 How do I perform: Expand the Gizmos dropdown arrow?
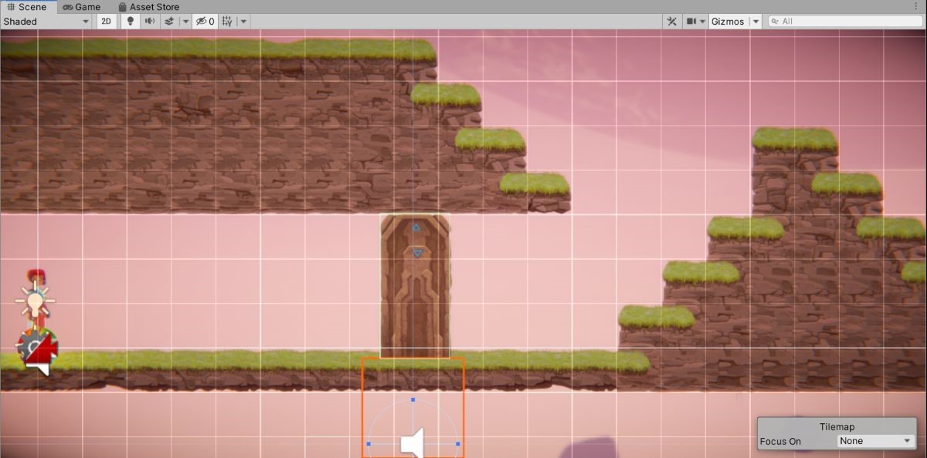[756, 22]
